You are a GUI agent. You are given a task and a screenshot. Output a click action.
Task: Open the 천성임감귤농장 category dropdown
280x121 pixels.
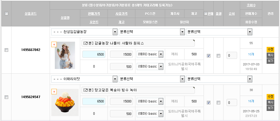115,32
